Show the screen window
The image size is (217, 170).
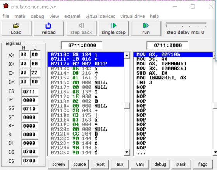click(59, 164)
